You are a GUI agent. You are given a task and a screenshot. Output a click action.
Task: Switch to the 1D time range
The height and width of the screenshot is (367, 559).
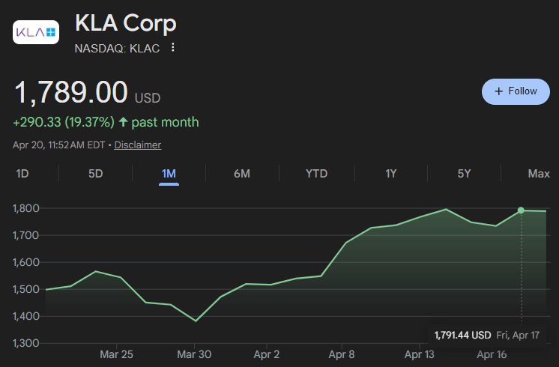click(x=22, y=174)
